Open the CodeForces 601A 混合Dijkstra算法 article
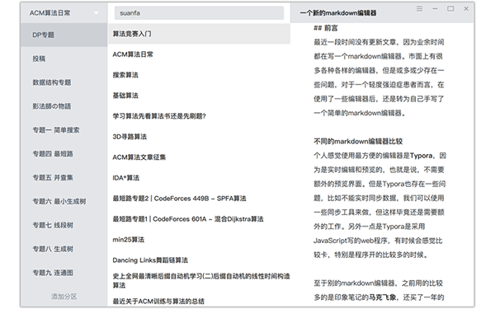The height and width of the screenshot is (309, 495). [x=199, y=219]
